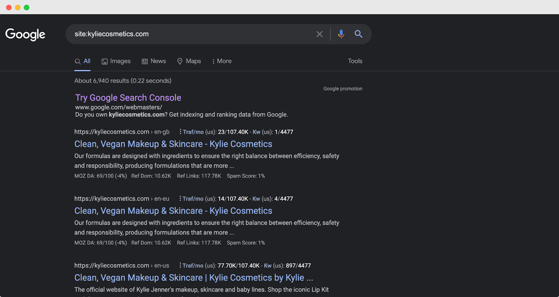This screenshot has width=559, height=297.
Task: Click the 'official website of Kylie Jenner's' snippet
Action: [202, 290]
